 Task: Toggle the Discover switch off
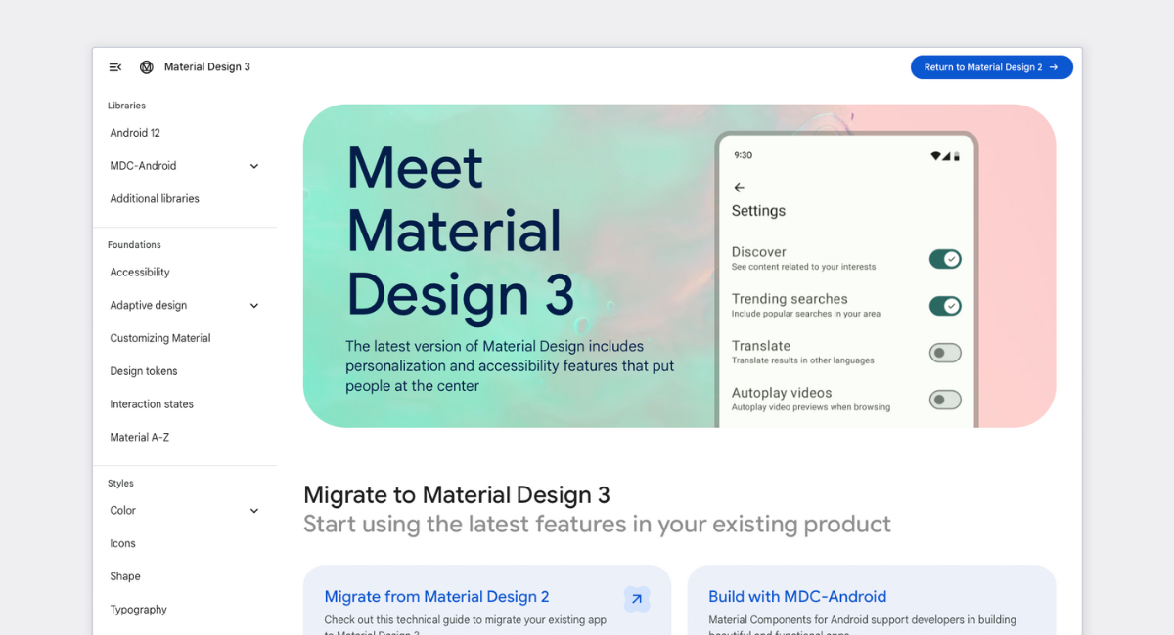[945, 259]
